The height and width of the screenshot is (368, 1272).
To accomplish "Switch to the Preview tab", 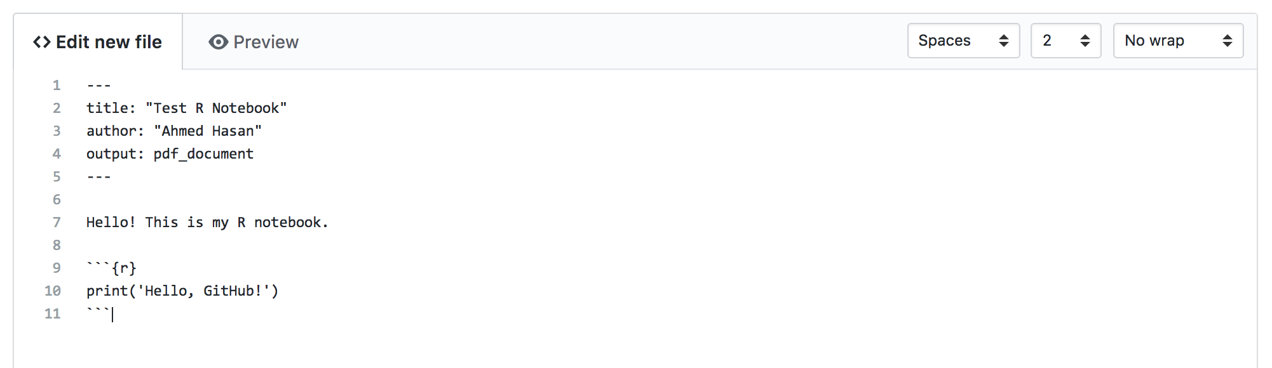I will [x=254, y=42].
